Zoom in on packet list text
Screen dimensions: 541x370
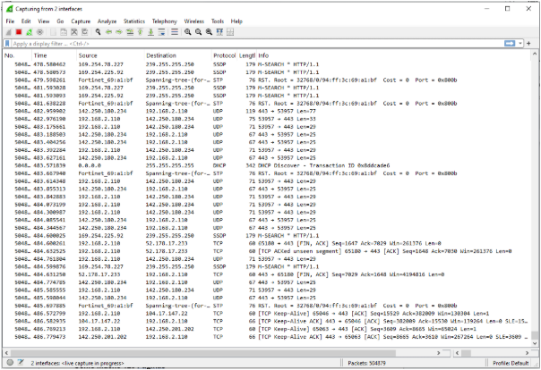[186, 31]
